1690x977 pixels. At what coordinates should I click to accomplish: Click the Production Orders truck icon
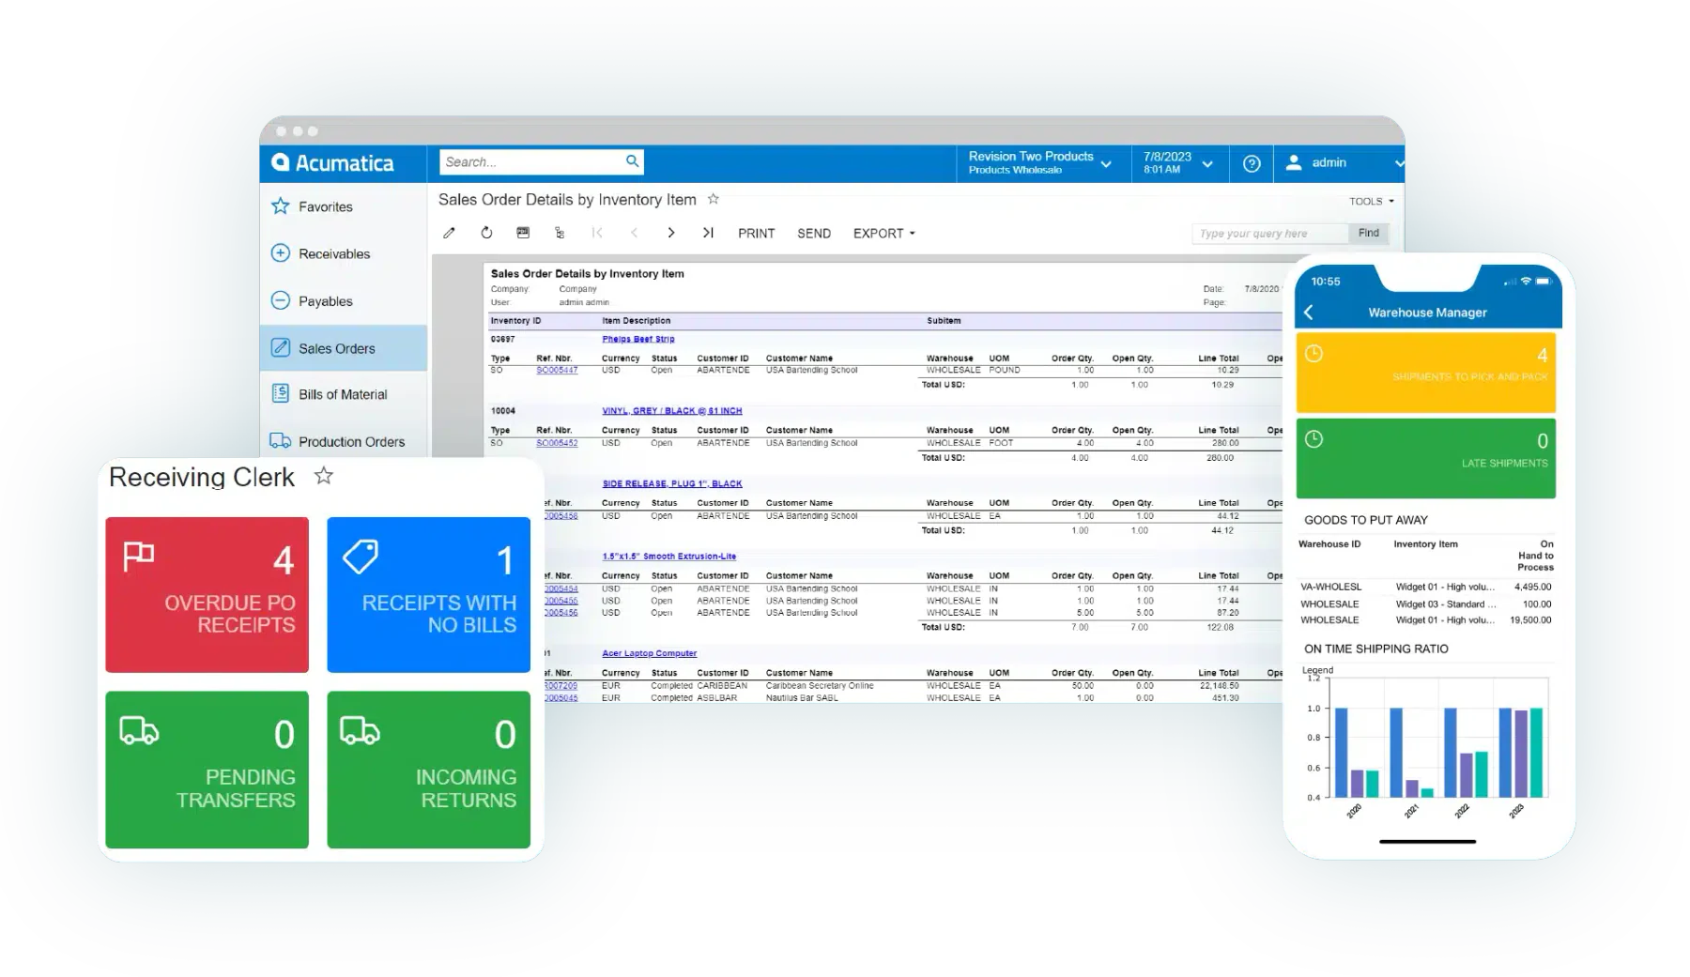tap(280, 440)
